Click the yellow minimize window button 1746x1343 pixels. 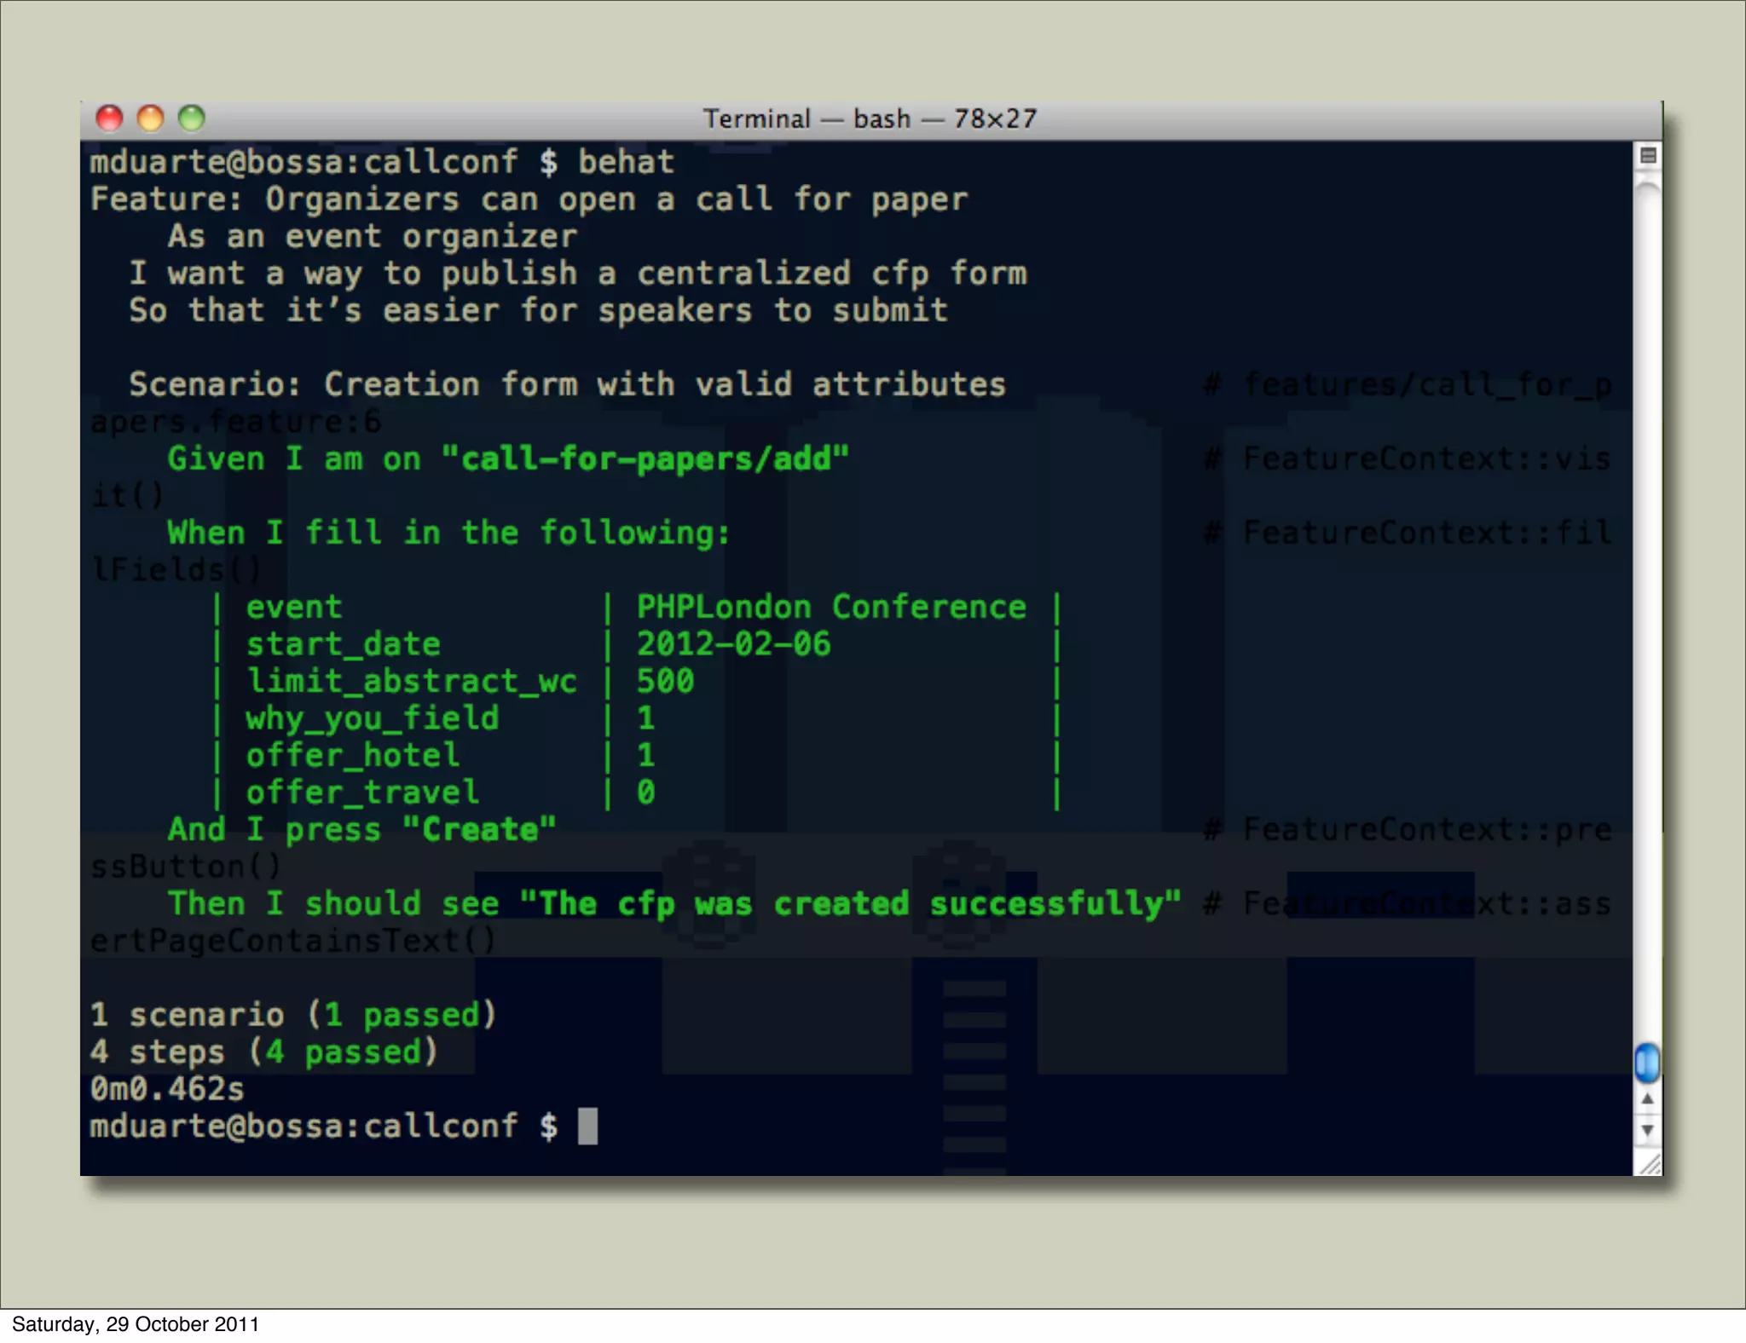[151, 118]
